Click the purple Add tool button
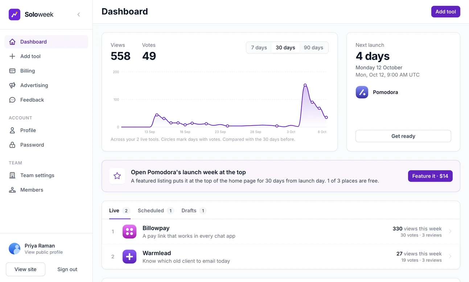This screenshot has width=469, height=282. 445,12
